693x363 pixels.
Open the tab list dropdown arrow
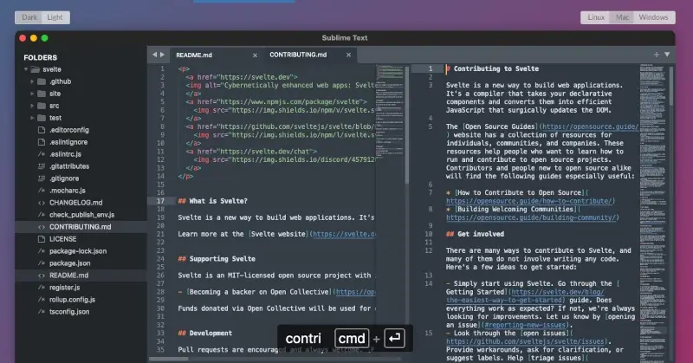pyautogui.click(x=667, y=54)
